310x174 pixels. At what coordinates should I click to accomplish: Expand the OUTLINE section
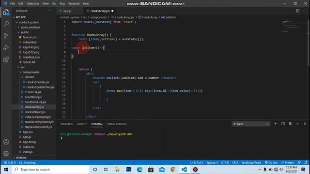pos(21,158)
